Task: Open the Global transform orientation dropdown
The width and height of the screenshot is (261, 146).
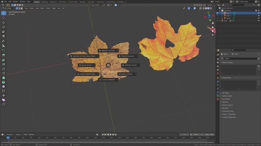Action: click(97, 5)
